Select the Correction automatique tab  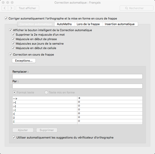coord(36,24)
